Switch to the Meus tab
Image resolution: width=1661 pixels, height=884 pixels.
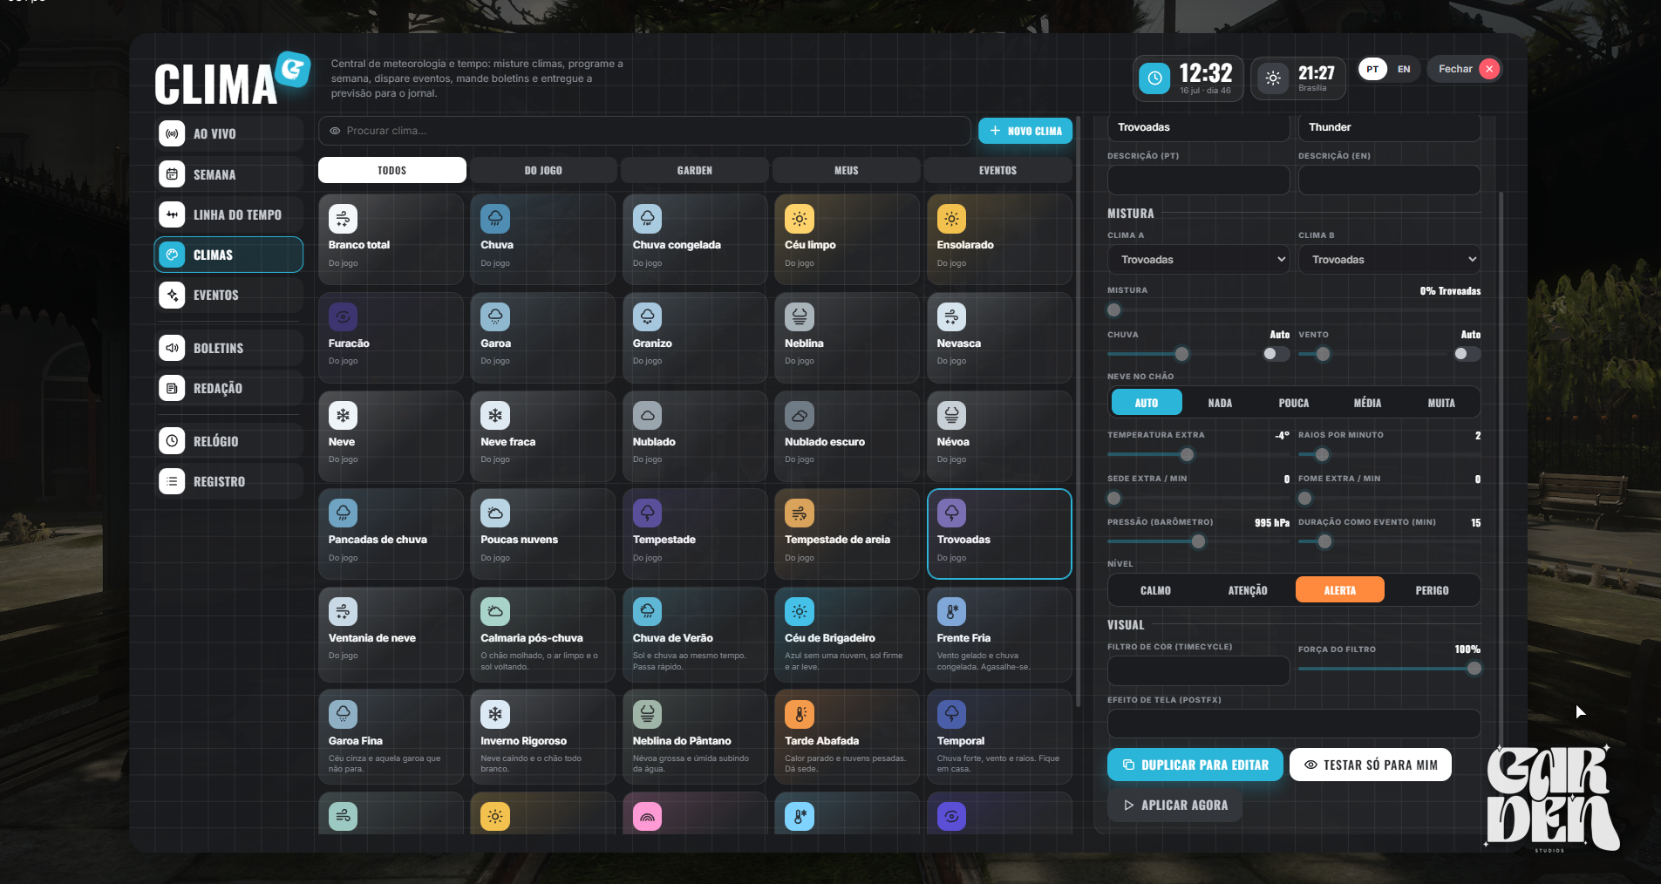click(x=847, y=170)
